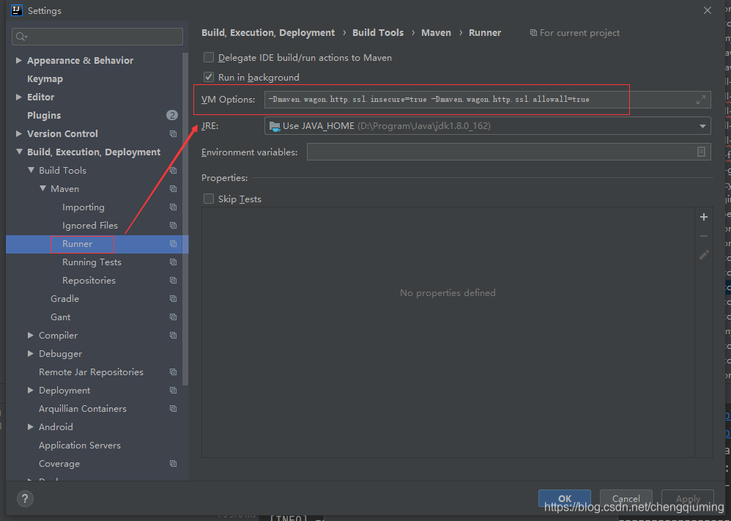The height and width of the screenshot is (521, 731).
Task: Expand Appearance & Behavior section
Action: click(18, 60)
